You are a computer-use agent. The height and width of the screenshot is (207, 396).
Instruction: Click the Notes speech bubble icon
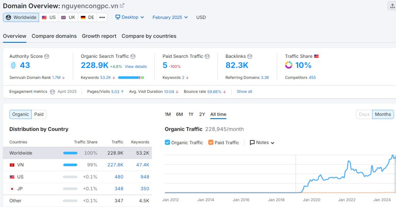click(252, 143)
